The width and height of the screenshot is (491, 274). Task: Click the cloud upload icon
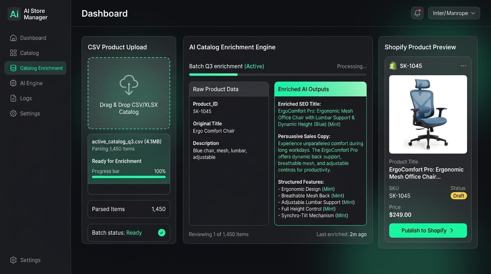[x=129, y=85]
